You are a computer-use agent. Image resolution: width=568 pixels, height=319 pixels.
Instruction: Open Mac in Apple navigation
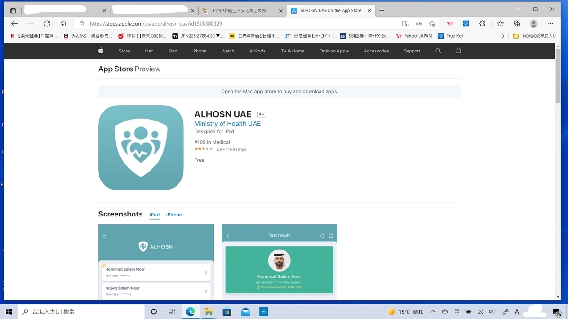pyautogui.click(x=149, y=51)
